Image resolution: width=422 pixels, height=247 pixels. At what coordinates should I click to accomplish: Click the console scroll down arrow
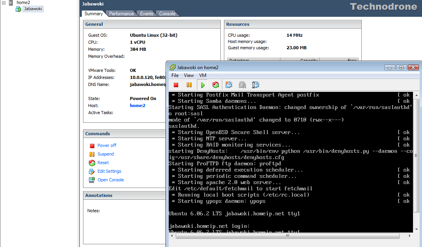pyautogui.click(x=417, y=229)
